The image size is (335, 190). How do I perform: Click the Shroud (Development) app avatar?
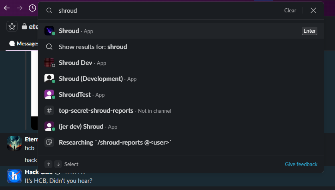pyautogui.click(x=49, y=79)
